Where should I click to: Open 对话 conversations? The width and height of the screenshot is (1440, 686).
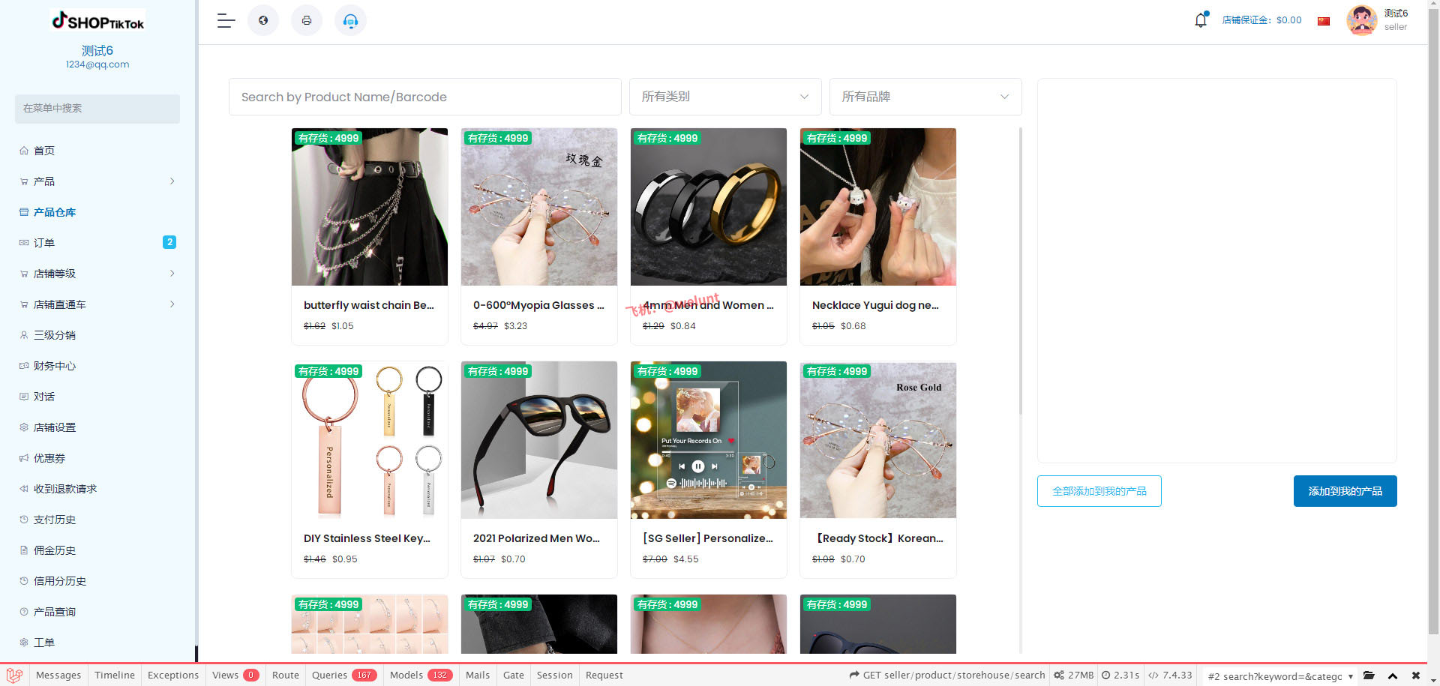pos(97,397)
